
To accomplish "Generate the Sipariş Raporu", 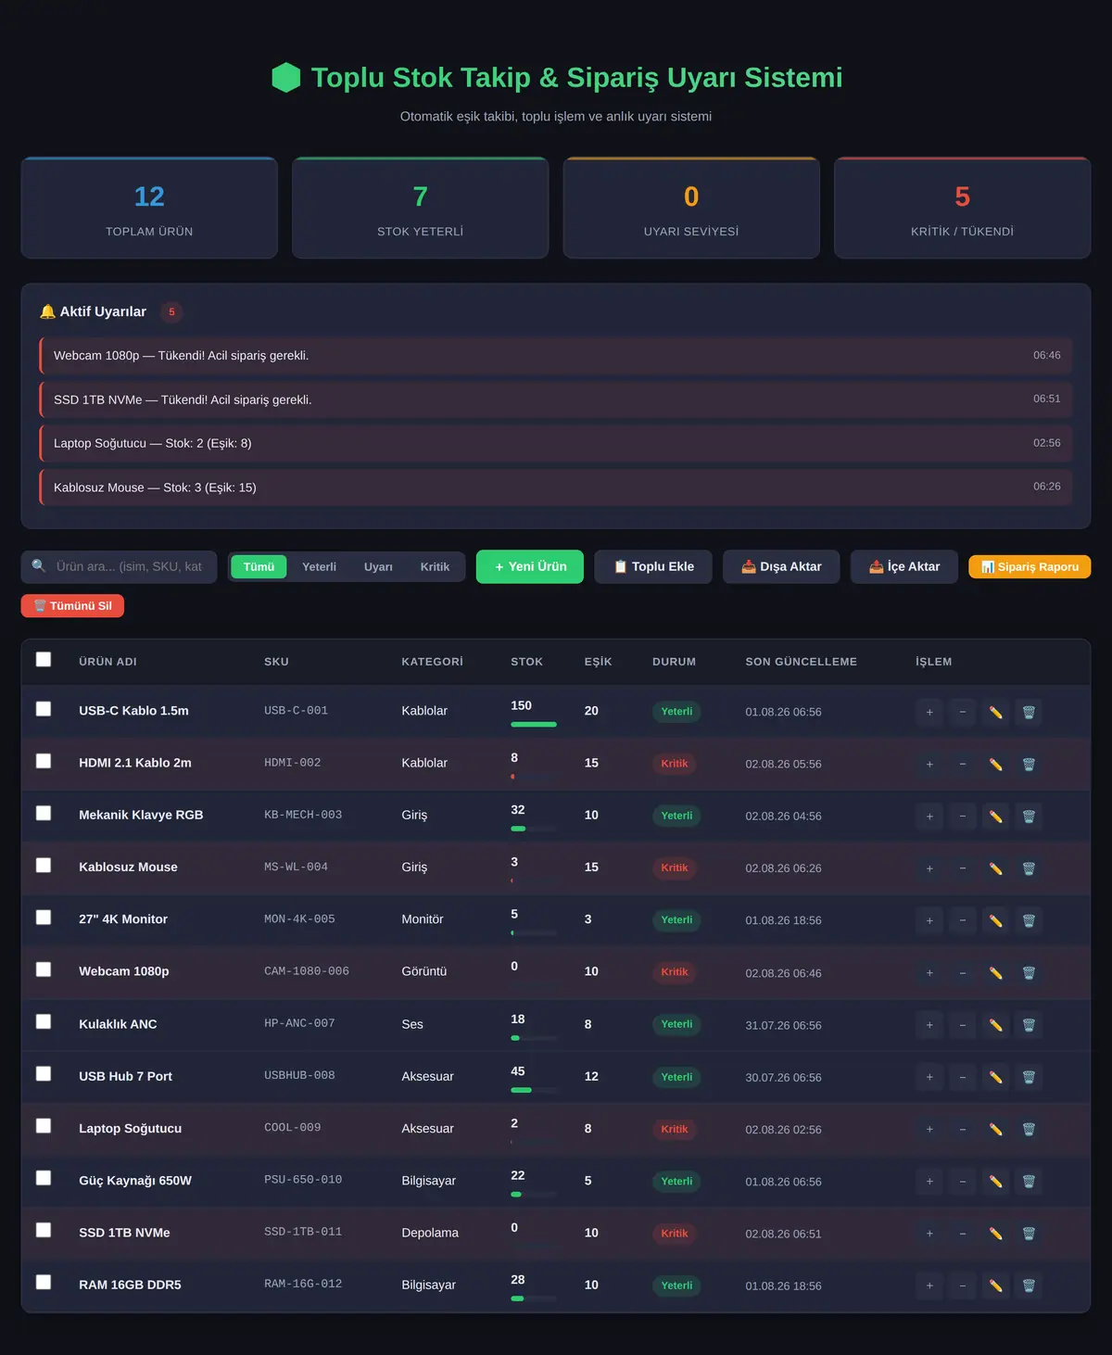I will click(1030, 567).
